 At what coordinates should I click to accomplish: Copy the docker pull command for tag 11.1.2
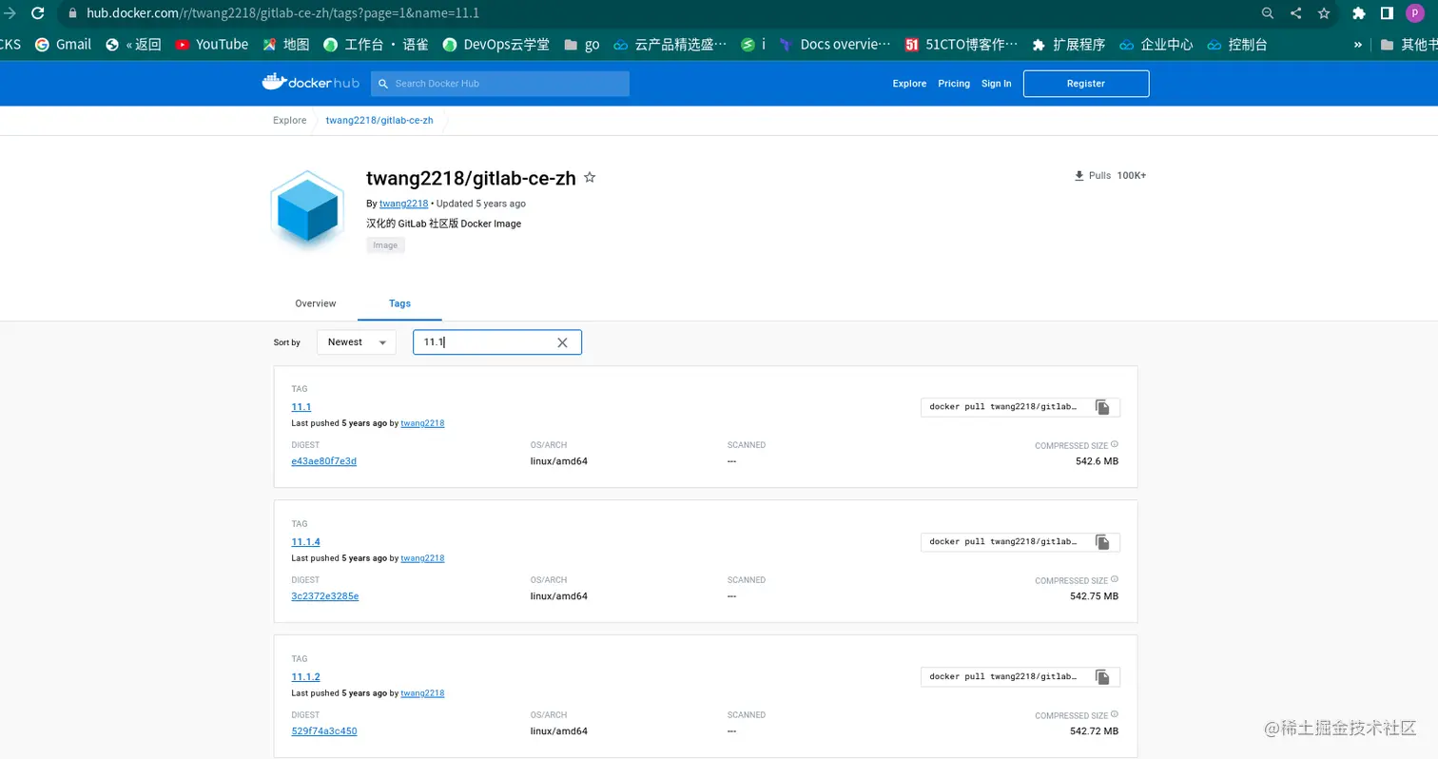point(1102,677)
